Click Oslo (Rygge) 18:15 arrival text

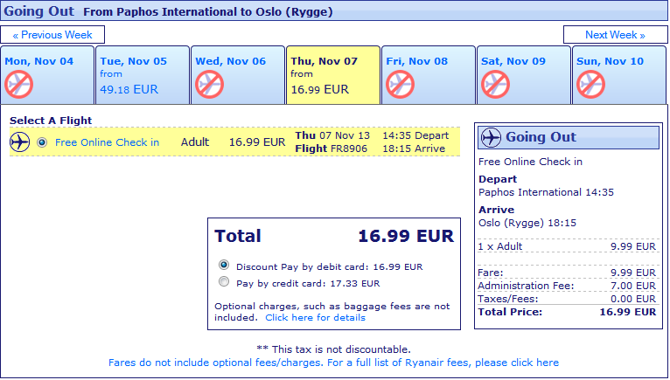[x=527, y=223]
